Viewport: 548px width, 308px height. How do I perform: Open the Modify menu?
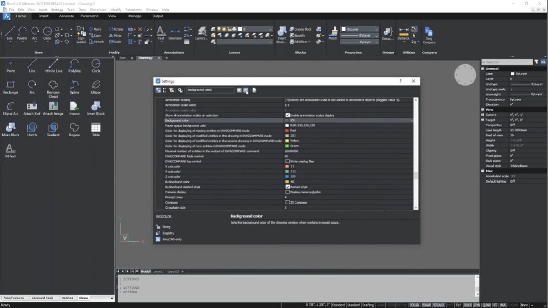pos(116,10)
